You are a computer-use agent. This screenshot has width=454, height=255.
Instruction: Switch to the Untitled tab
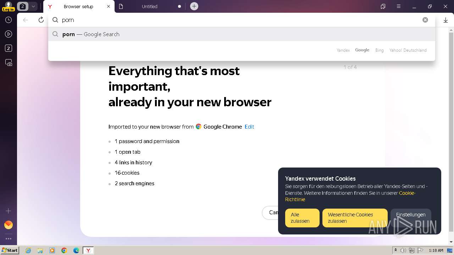149,6
